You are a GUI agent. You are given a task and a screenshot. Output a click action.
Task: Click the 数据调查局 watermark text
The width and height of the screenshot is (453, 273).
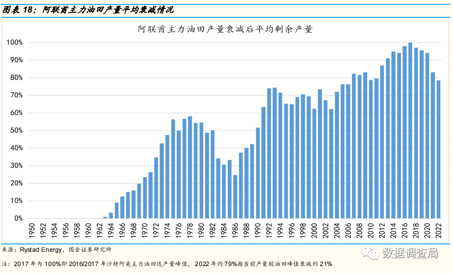(x=409, y=253)
